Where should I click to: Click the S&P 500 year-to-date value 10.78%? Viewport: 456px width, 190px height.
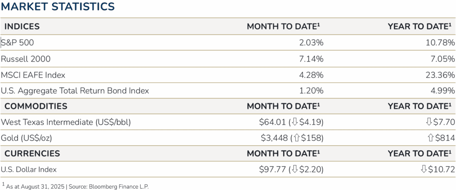tap(440, 43)
